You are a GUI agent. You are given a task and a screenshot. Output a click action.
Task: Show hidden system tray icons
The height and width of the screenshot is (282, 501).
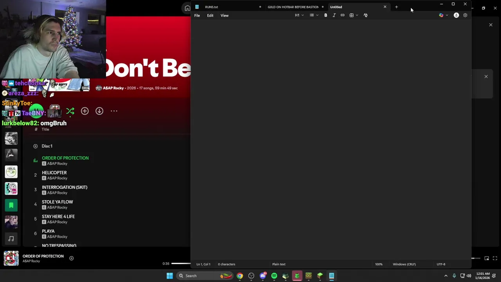446,276
